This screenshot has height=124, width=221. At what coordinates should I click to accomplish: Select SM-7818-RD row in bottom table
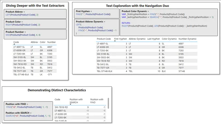point(80,107)
